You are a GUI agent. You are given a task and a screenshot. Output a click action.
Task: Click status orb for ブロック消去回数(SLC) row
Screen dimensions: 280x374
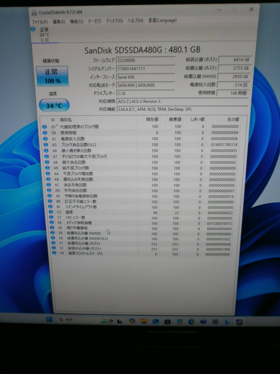click(45, 145)
